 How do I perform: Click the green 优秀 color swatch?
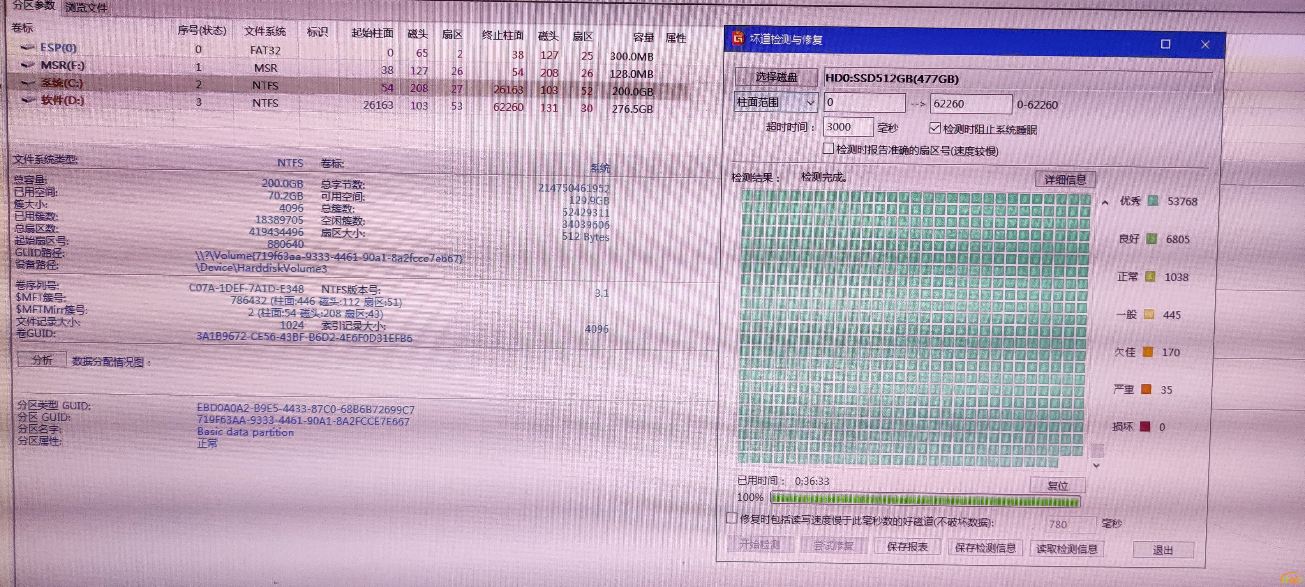click(1153, 201)
